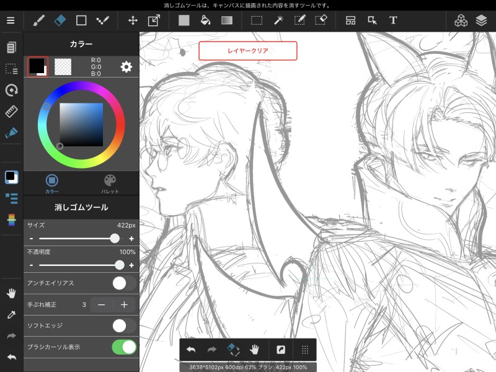Select the Gradient tool

tap(227, 20)
